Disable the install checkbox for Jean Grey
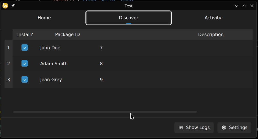Viewport: 258px width, 139px height. coord(25,80)
